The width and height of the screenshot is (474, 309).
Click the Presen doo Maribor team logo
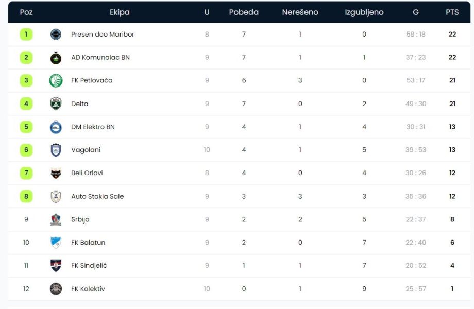(x=56, y=35)
